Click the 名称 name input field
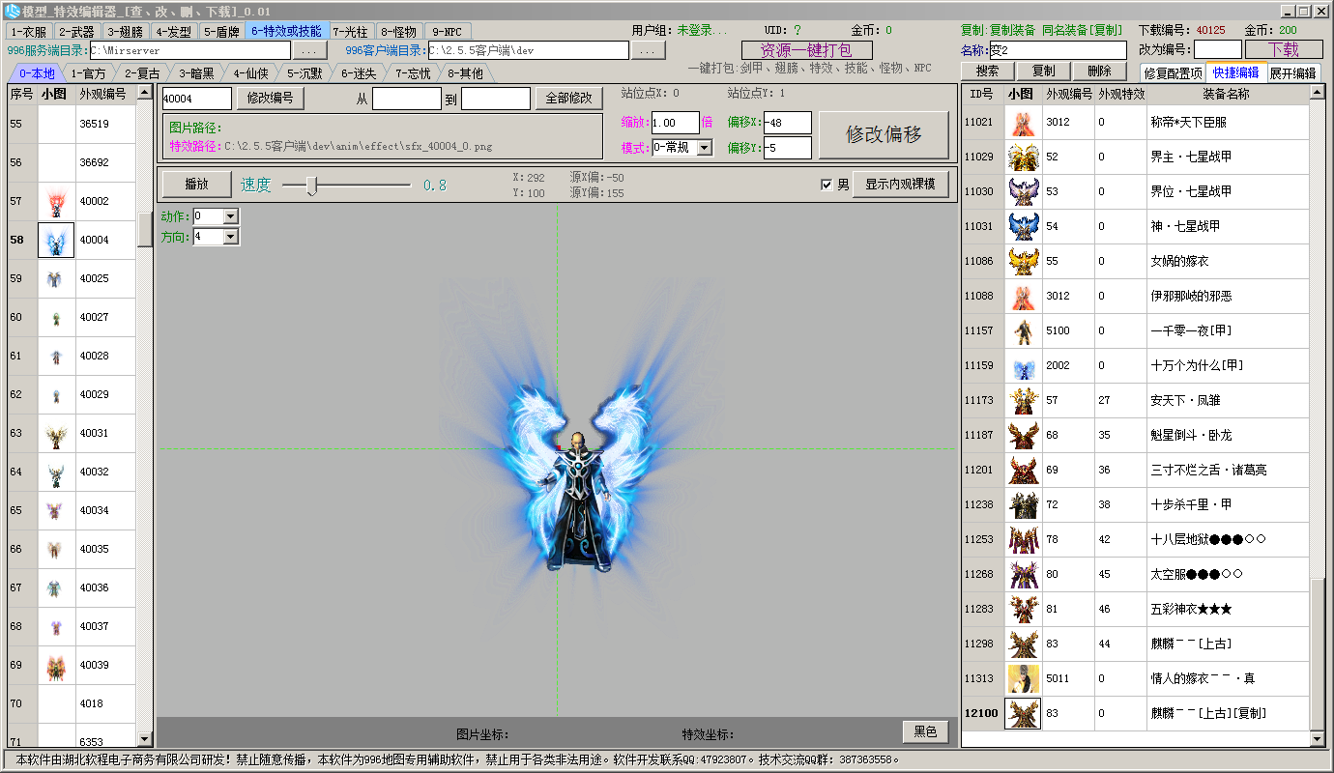Viewport: 1334px width, 773px height. pos(1057,49)
